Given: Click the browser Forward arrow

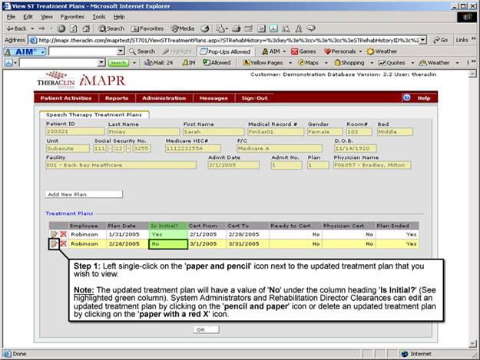Looking at the screenshot, I should 42,28.
